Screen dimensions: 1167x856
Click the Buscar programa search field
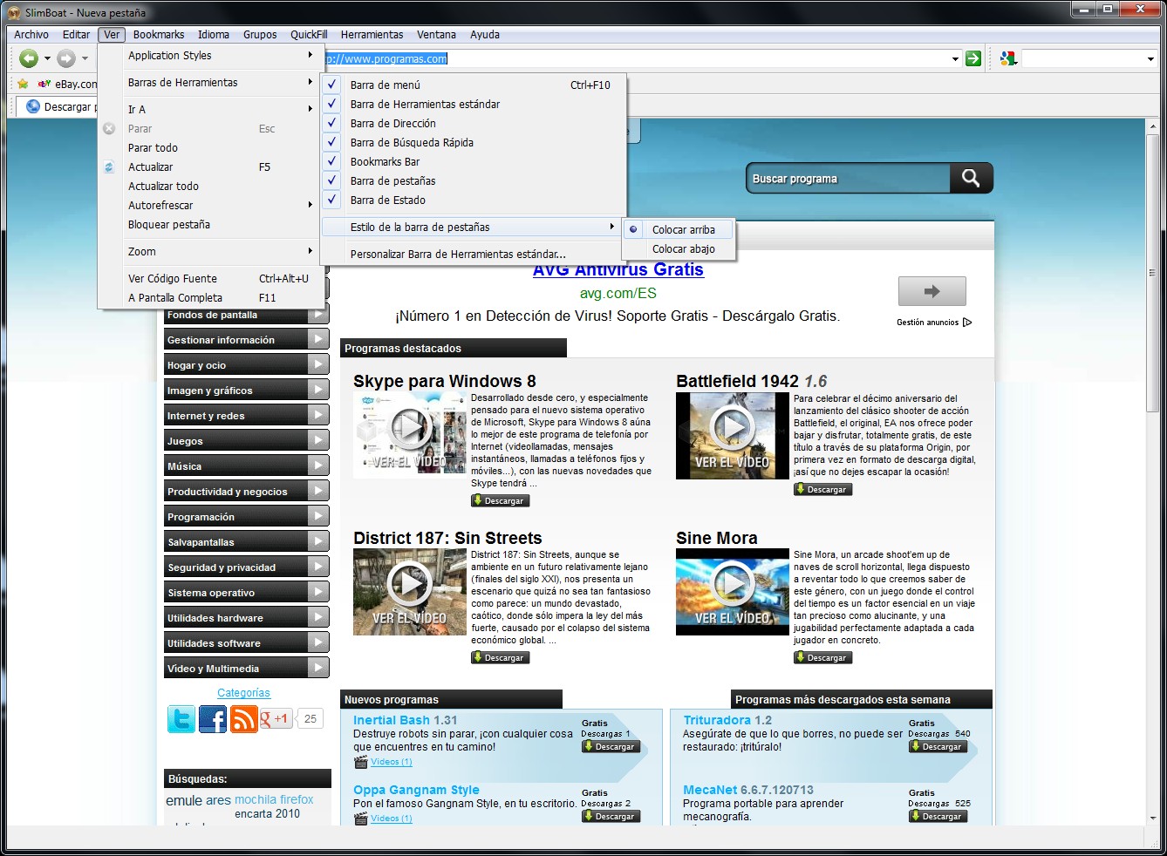(x=849, y=179)
